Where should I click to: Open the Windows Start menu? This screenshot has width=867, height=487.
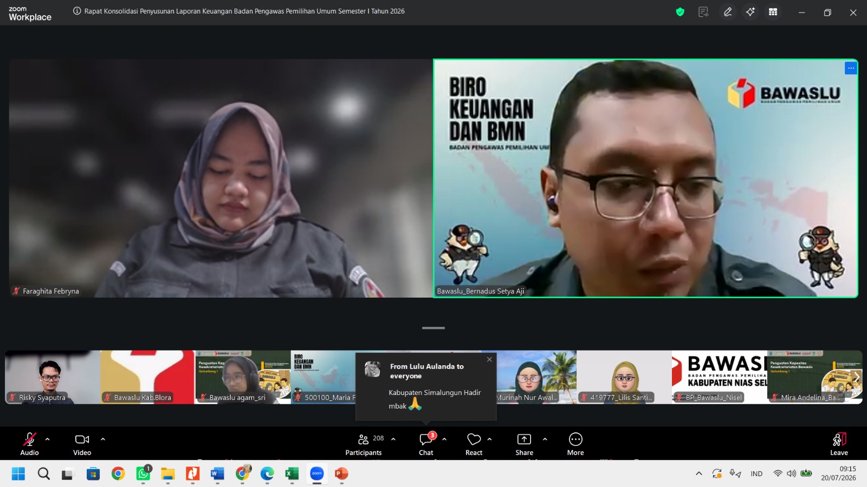coord(18,474)
